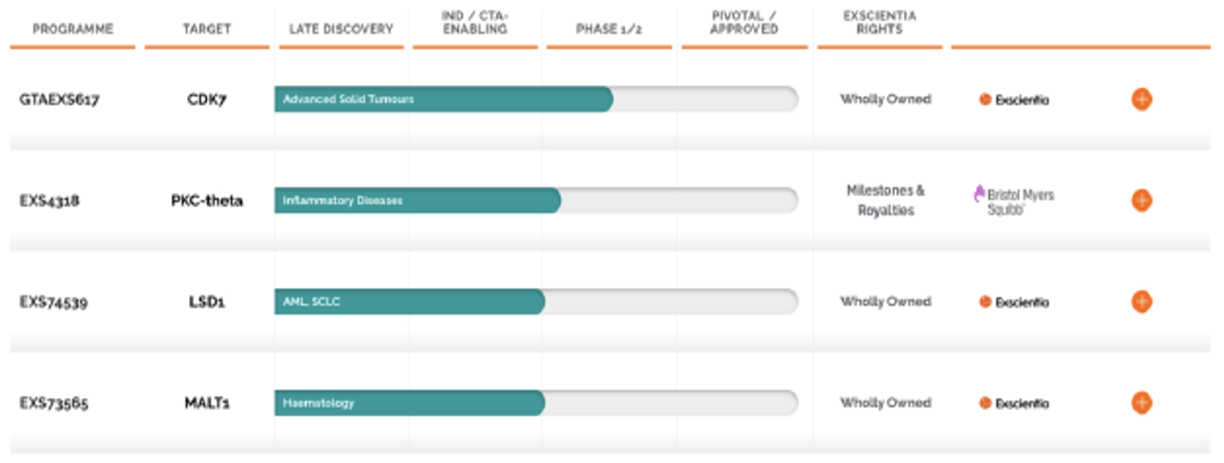
Task: Click the Advanced Solid Tumours progress bar
Action: (443, 99)
